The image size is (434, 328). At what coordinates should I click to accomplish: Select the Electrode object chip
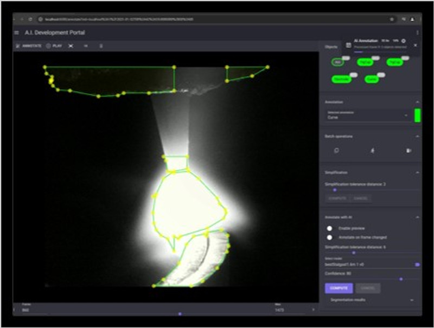341,79
